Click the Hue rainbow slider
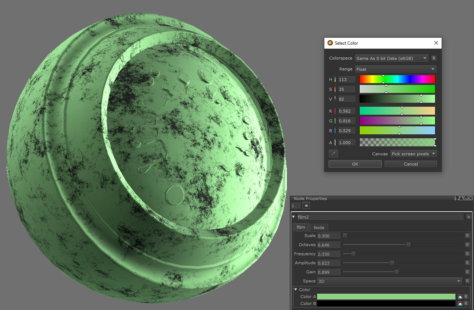The width and height of the screenshot is (474, 310). click(x=397, y=79)
